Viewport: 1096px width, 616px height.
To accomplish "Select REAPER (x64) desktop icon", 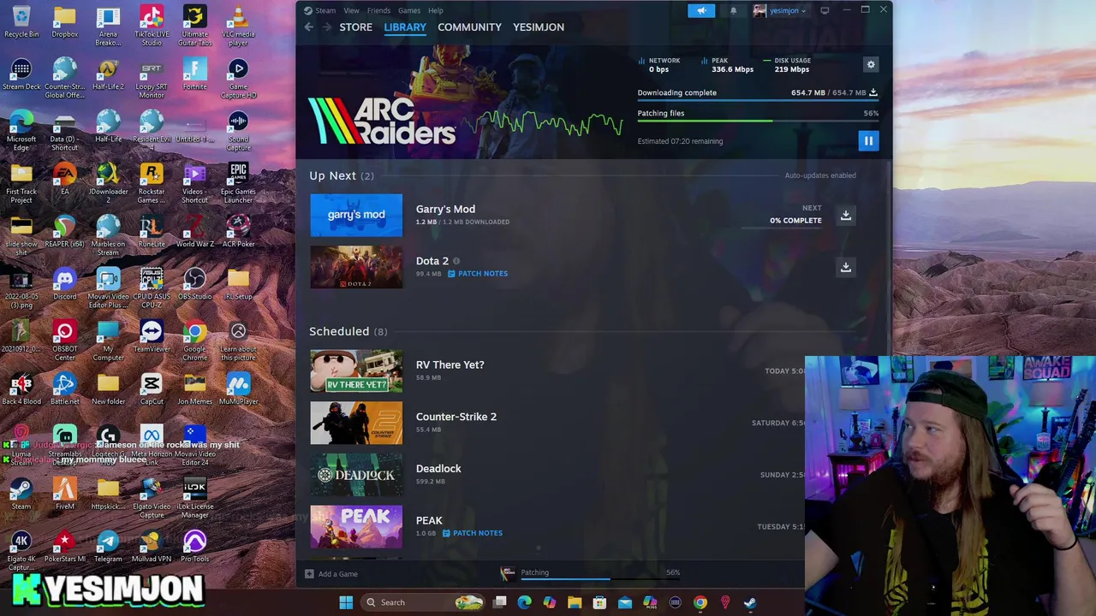I will click(x=64, y=233).
